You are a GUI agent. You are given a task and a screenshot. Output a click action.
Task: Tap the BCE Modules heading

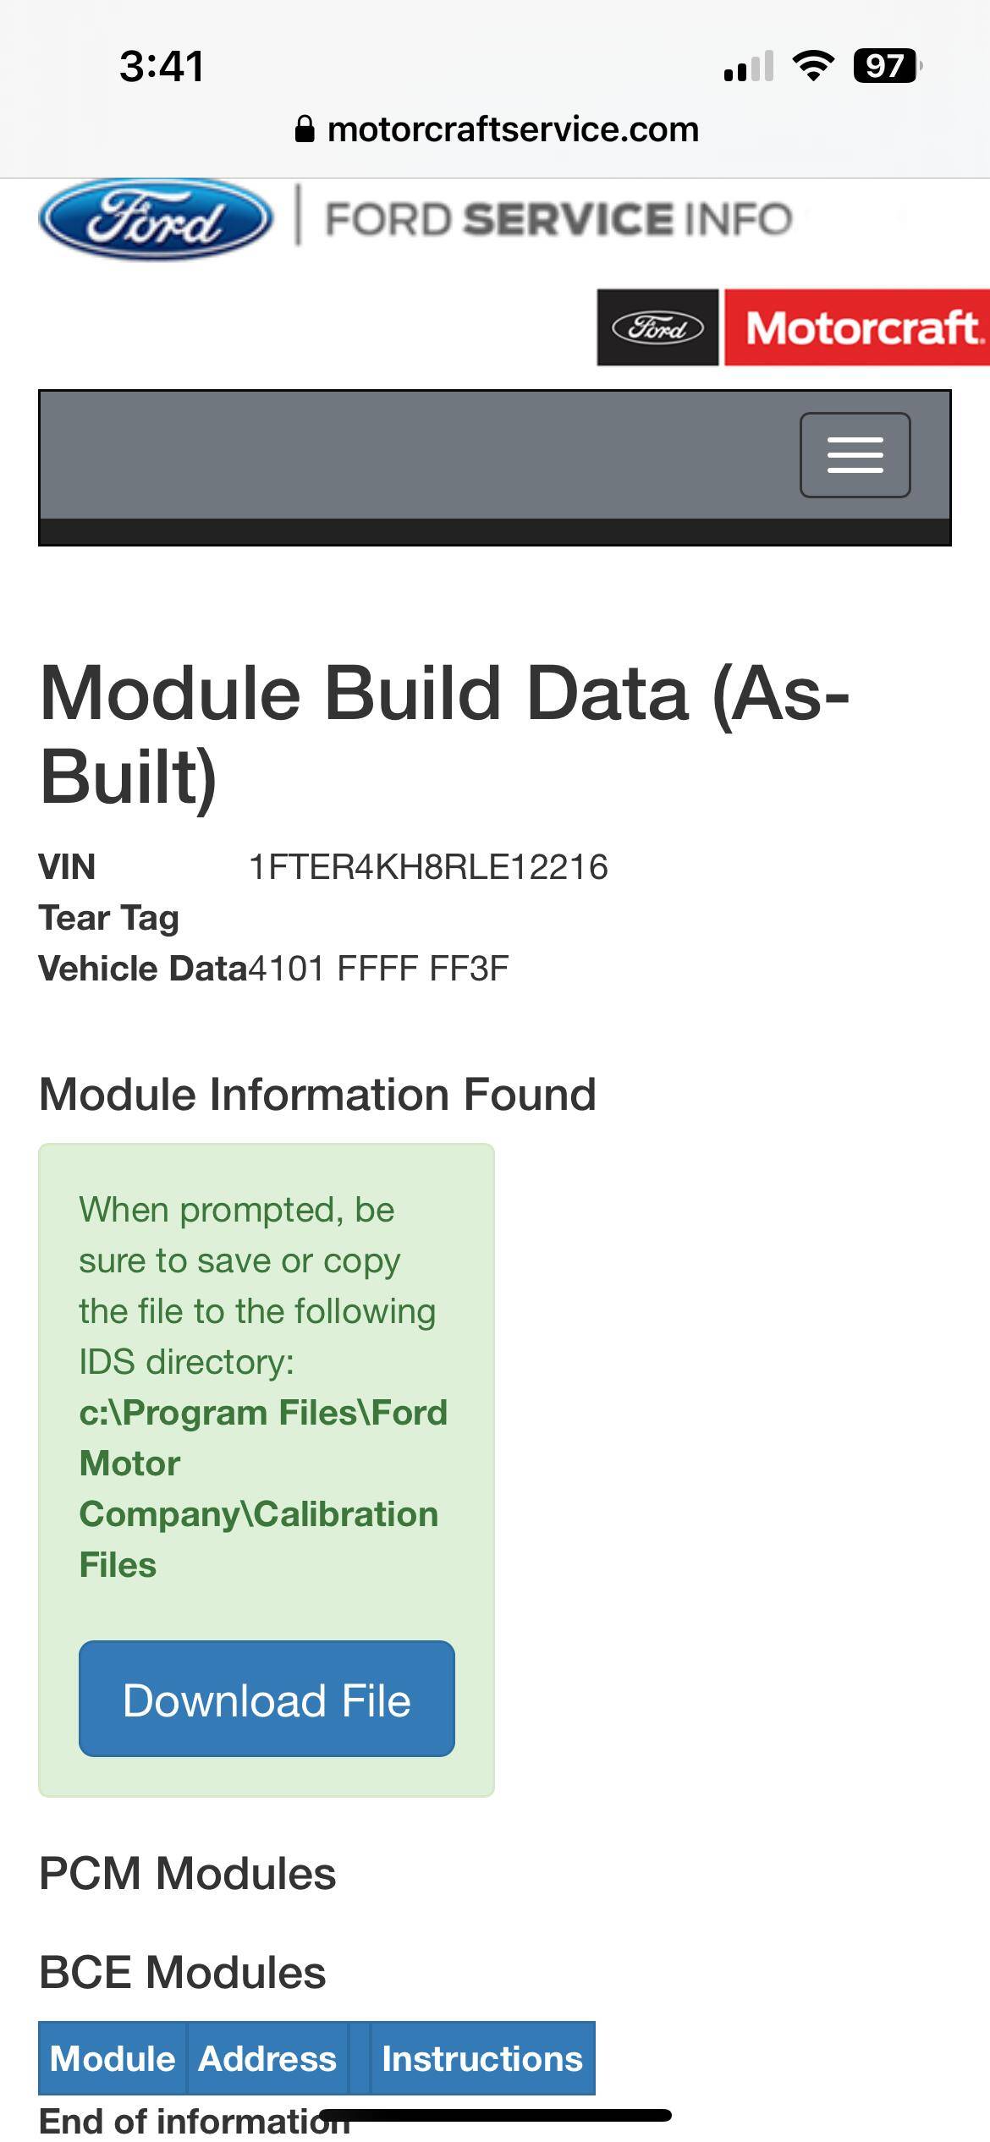pos(183,1972)
